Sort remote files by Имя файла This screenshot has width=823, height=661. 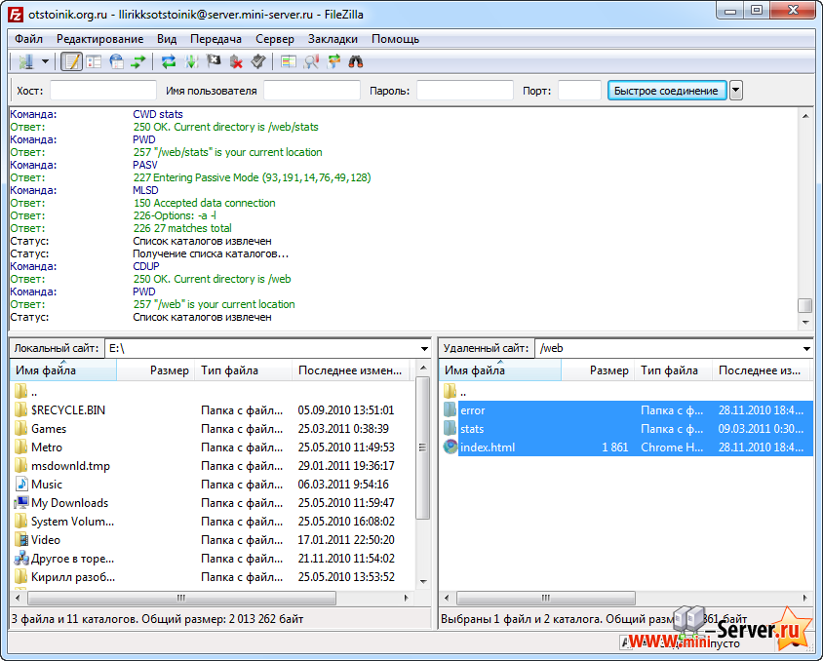click(500, 370)
